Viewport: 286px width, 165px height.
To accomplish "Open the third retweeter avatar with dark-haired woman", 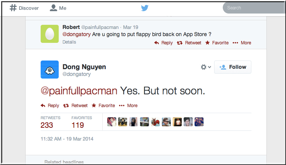I will coord(134,122).
